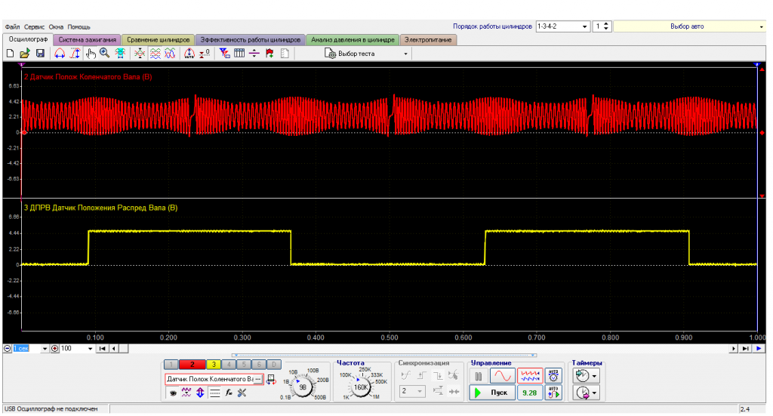
Task: Click the Датчик Полож Коленчатого Вала sensor name field
Action: (x=210, y=379)
